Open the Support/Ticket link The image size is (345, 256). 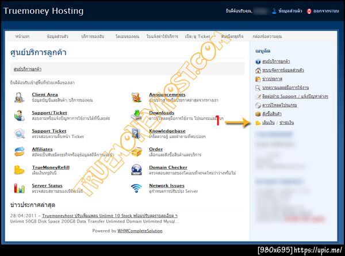[49, 113]
